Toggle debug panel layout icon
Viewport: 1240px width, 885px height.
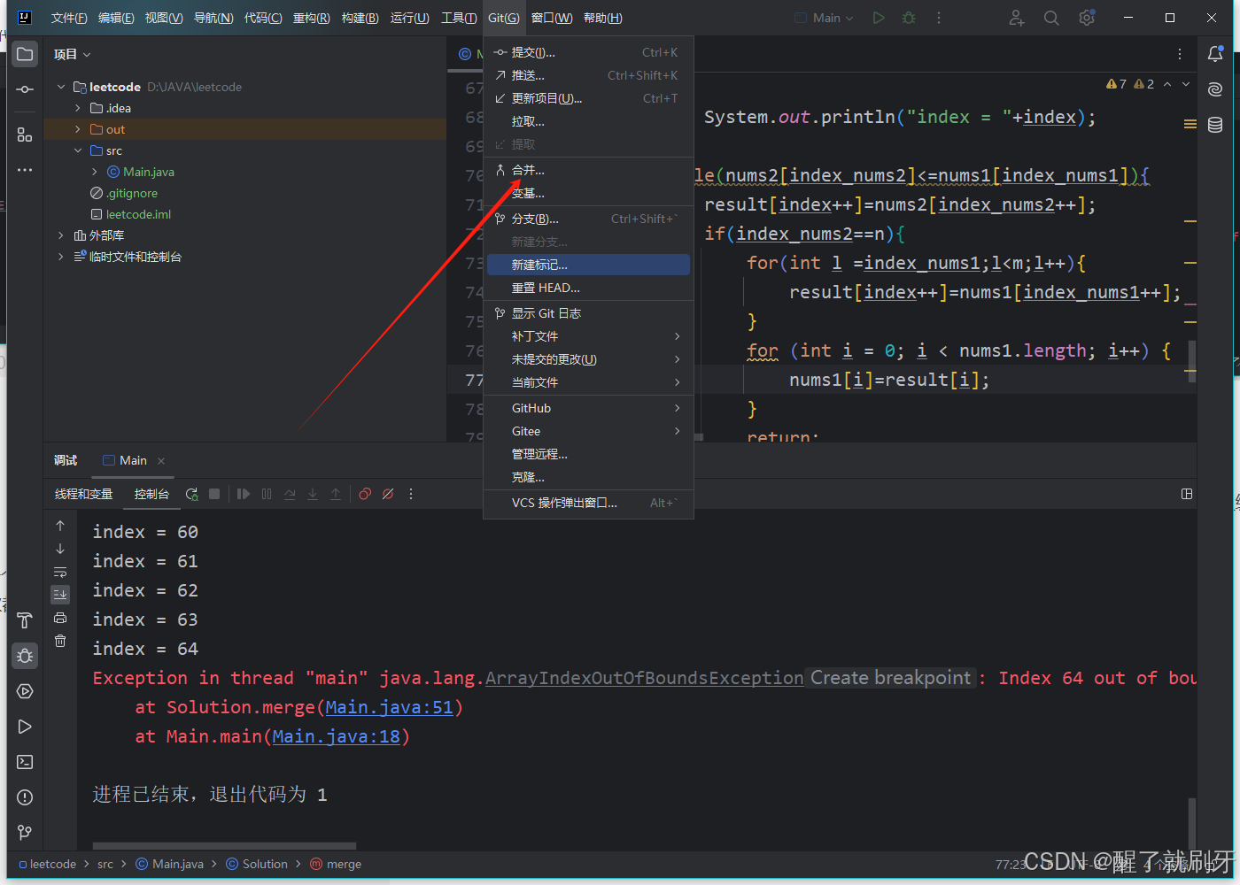(x=1187, y=494)
